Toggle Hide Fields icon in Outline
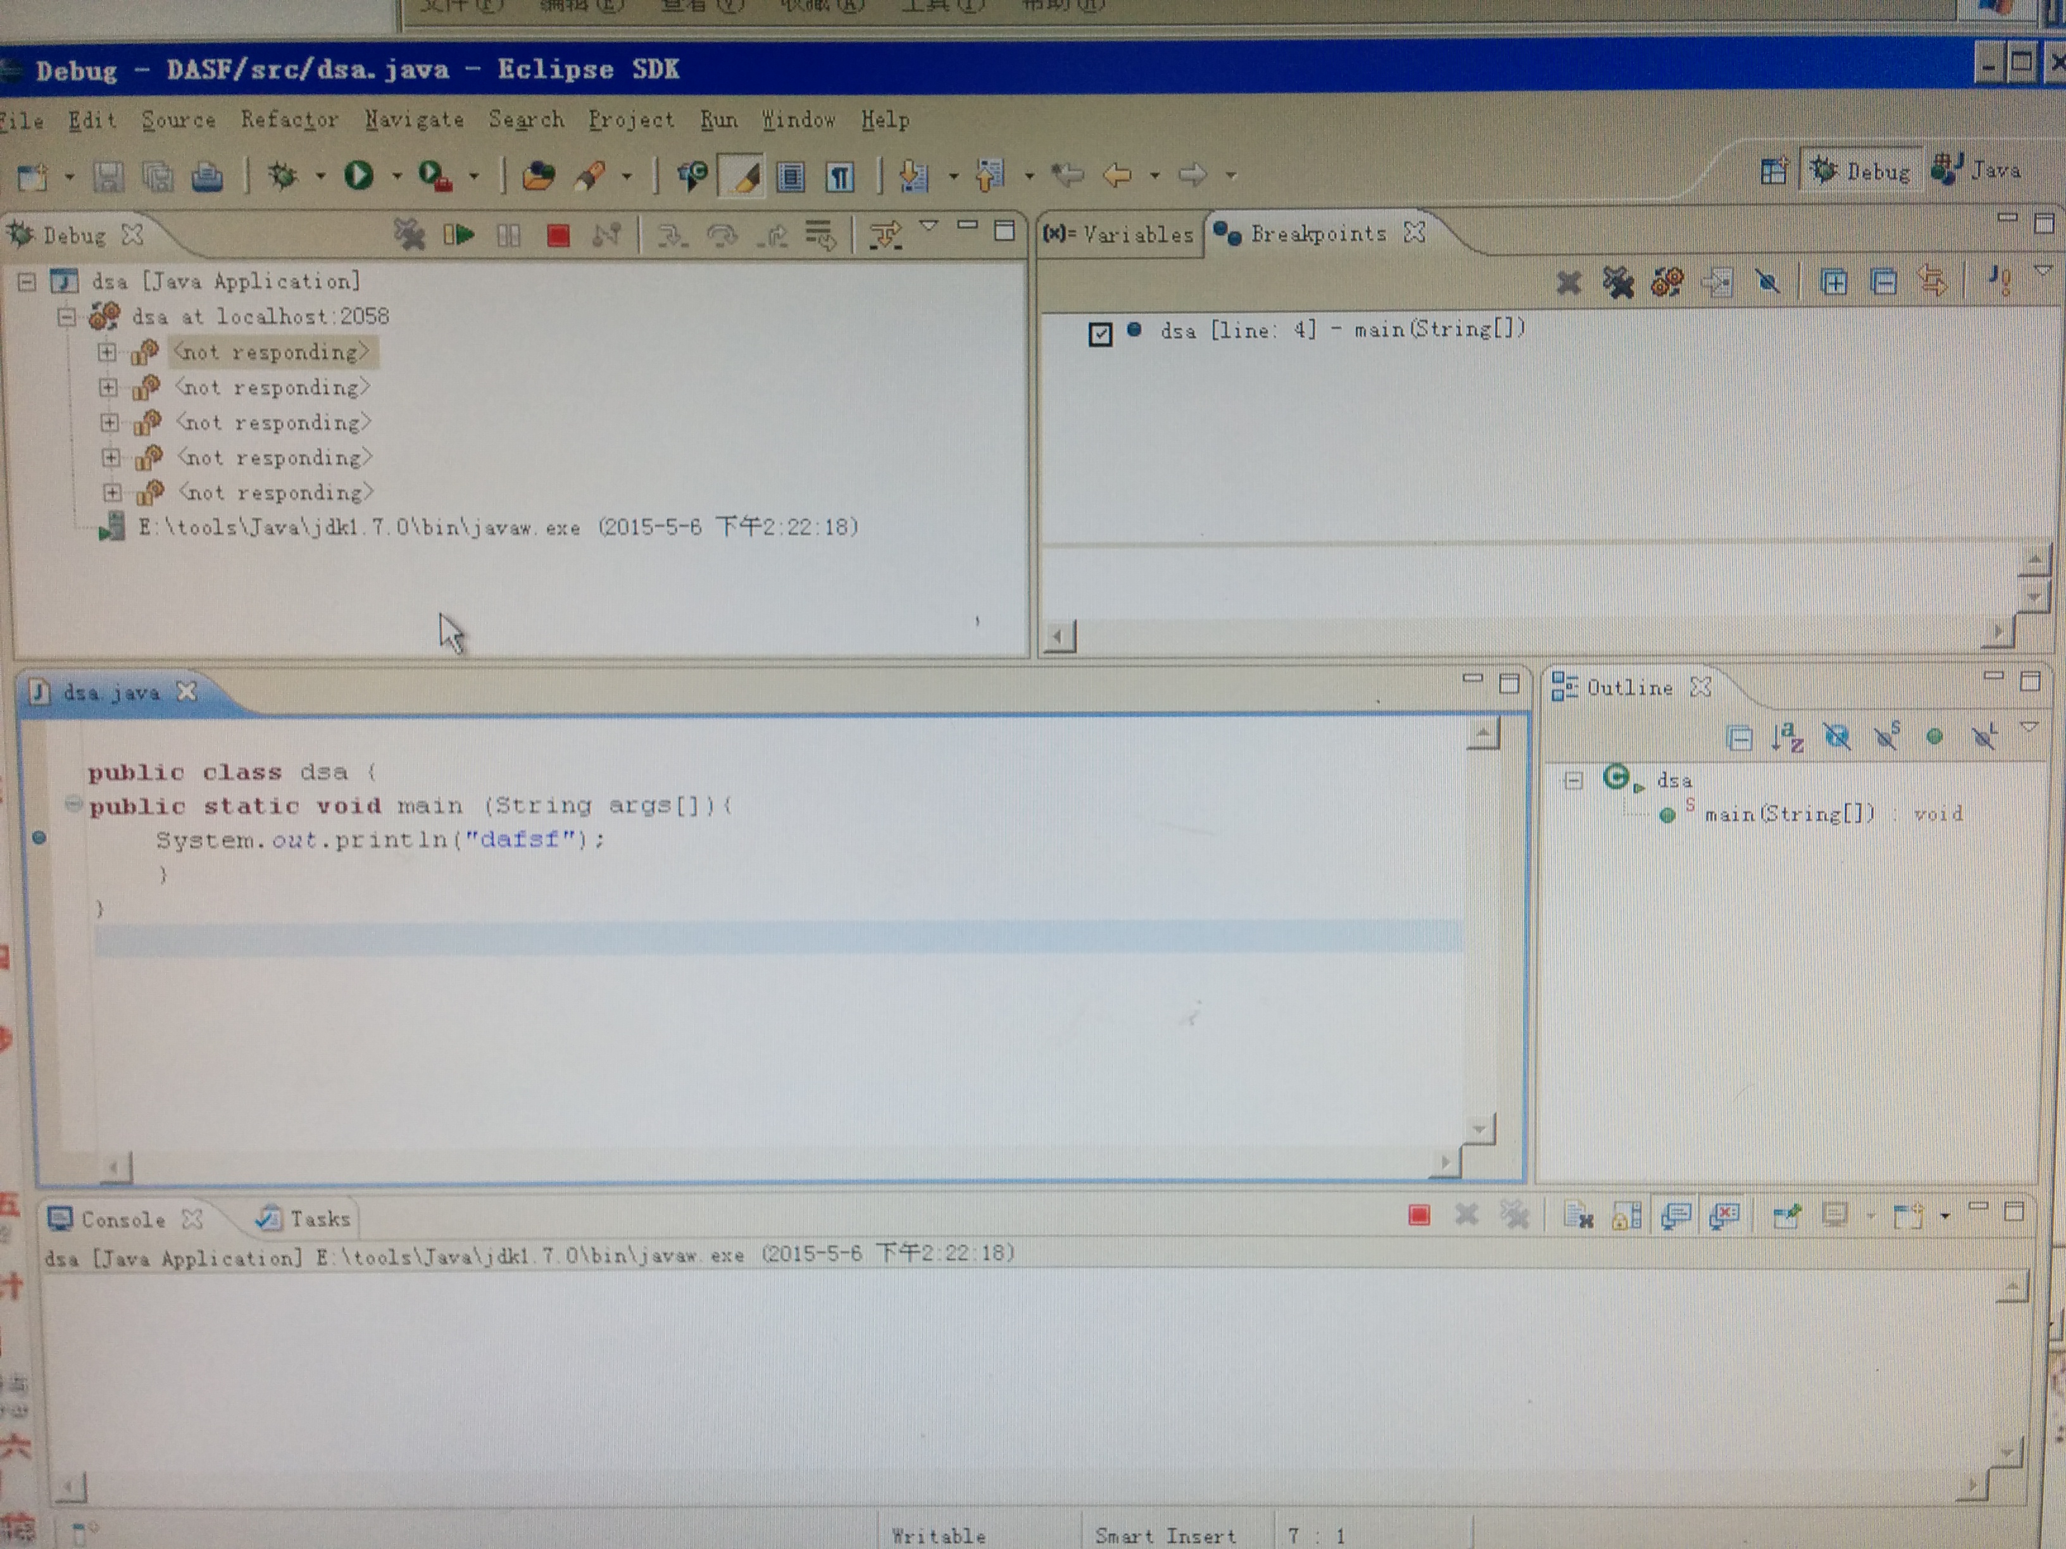Image resolution: width=2066 pixels, height=1549 pixels. point(1837,738)
